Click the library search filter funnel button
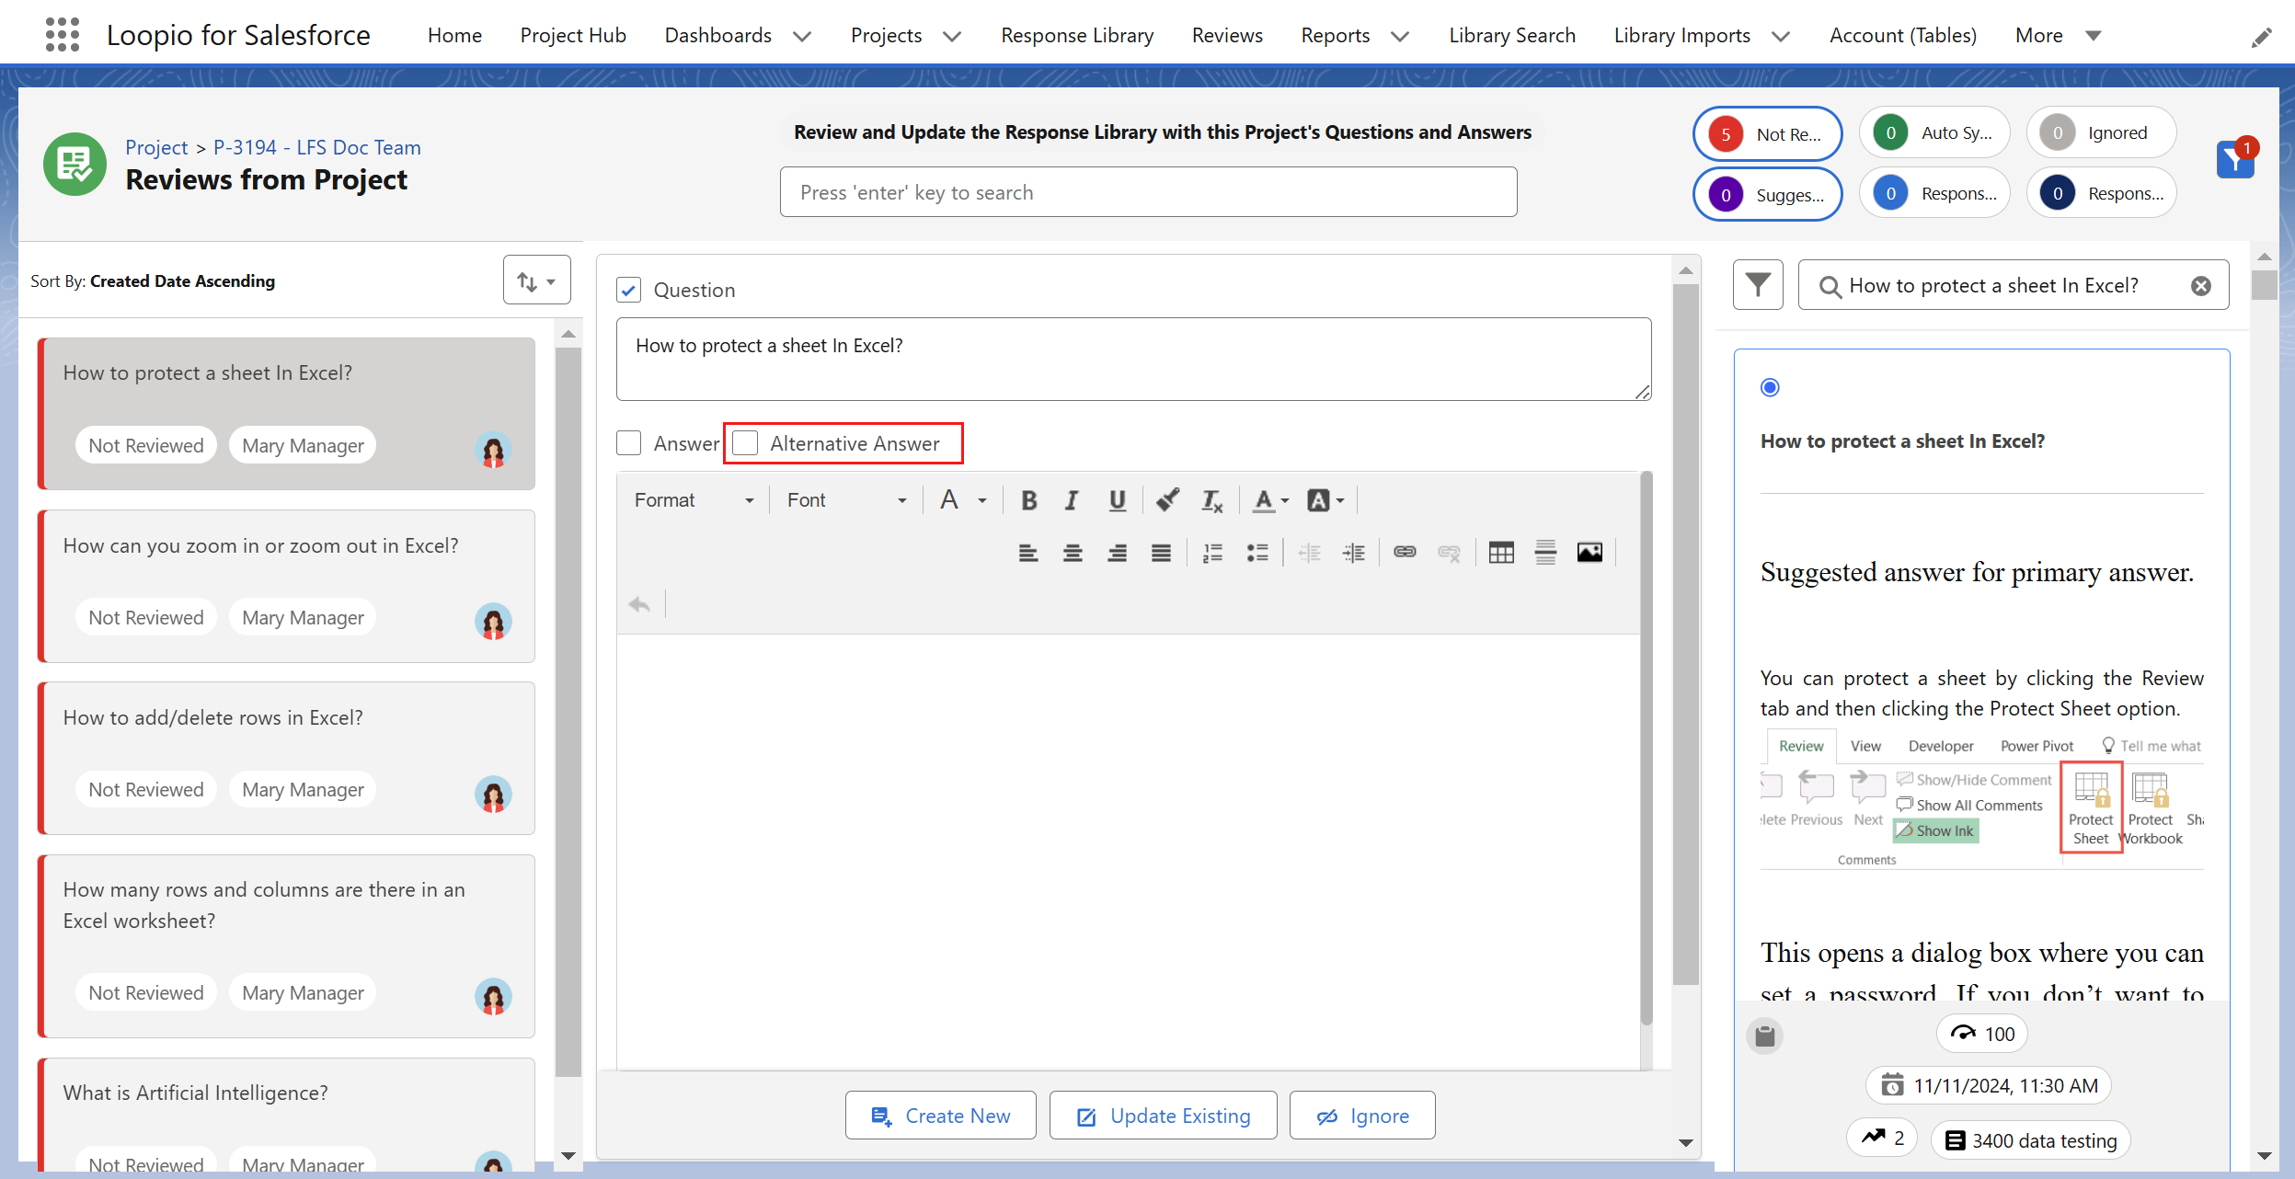 point(1758,285)
